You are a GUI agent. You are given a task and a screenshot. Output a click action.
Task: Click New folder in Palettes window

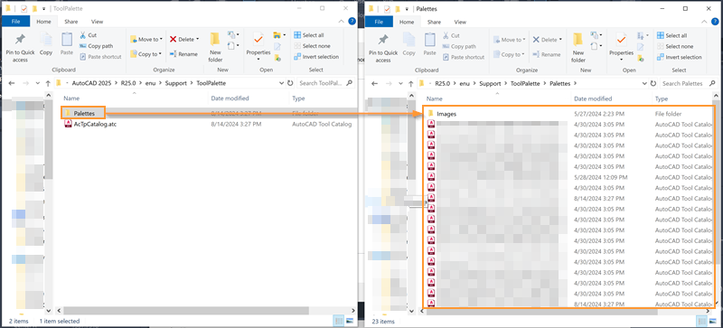[578, 49]
